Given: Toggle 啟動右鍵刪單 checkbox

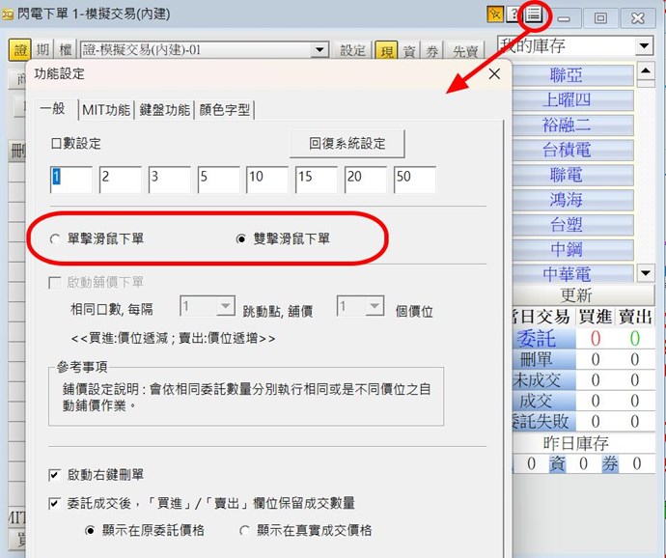Looking at the screenshot, I should point(55,475).
